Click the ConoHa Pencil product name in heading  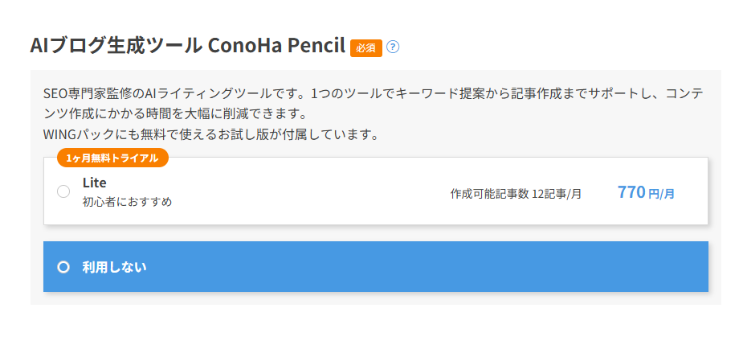pos(276,46)
